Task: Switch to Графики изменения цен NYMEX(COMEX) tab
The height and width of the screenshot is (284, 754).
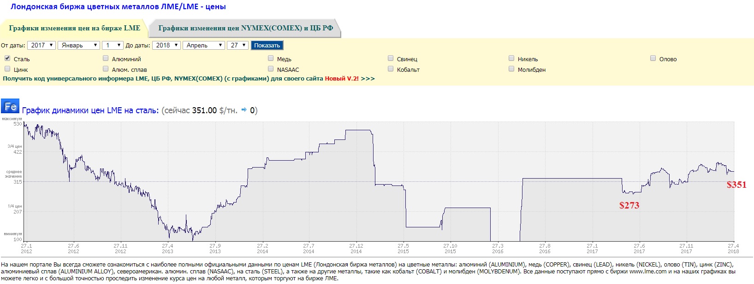Action: pyautogui.click(x=245, y=28)
